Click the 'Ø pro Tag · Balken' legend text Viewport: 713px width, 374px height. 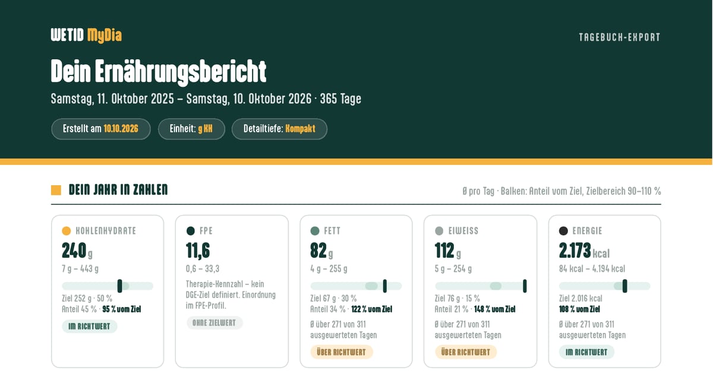coord(561,191)
